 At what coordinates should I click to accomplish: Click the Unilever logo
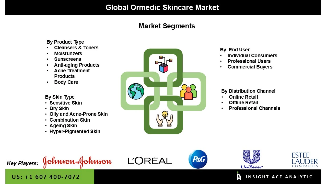tap(252, 158)
